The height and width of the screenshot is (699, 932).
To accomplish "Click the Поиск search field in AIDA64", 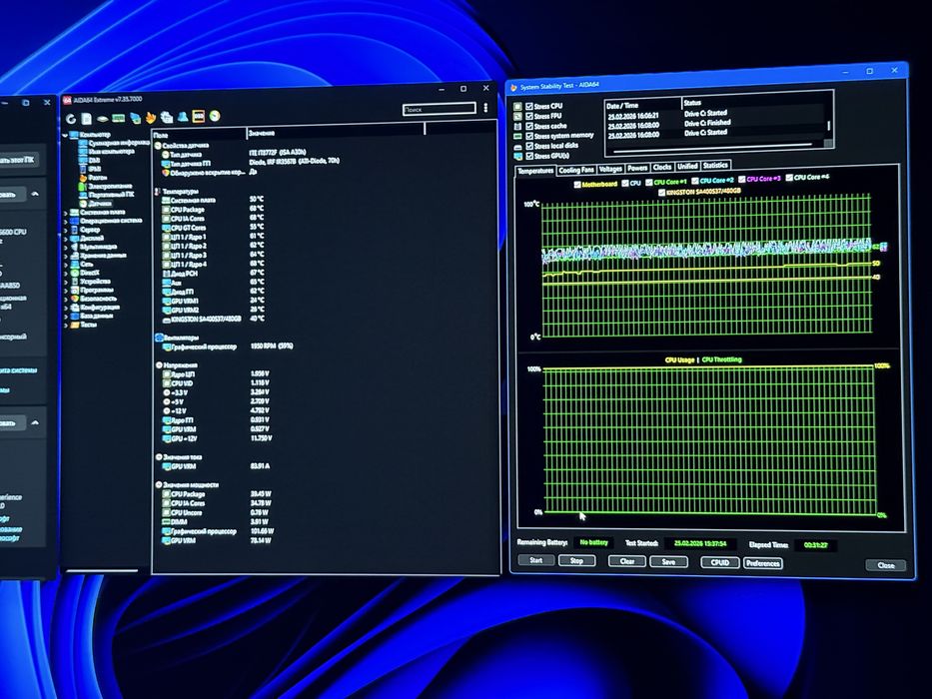I will coord(439,109).
